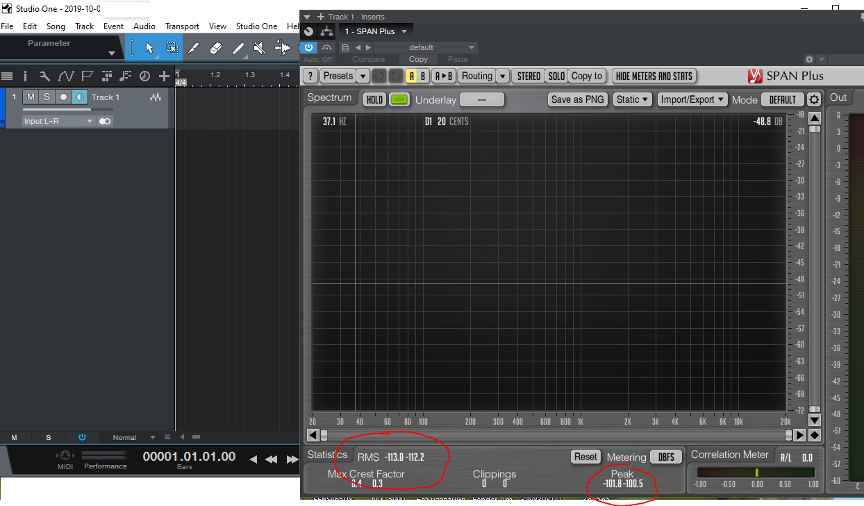The width and height of the screenshot is (864, 506).
Task: Select the Split knife tool
Action: click(x=194, y=48)
